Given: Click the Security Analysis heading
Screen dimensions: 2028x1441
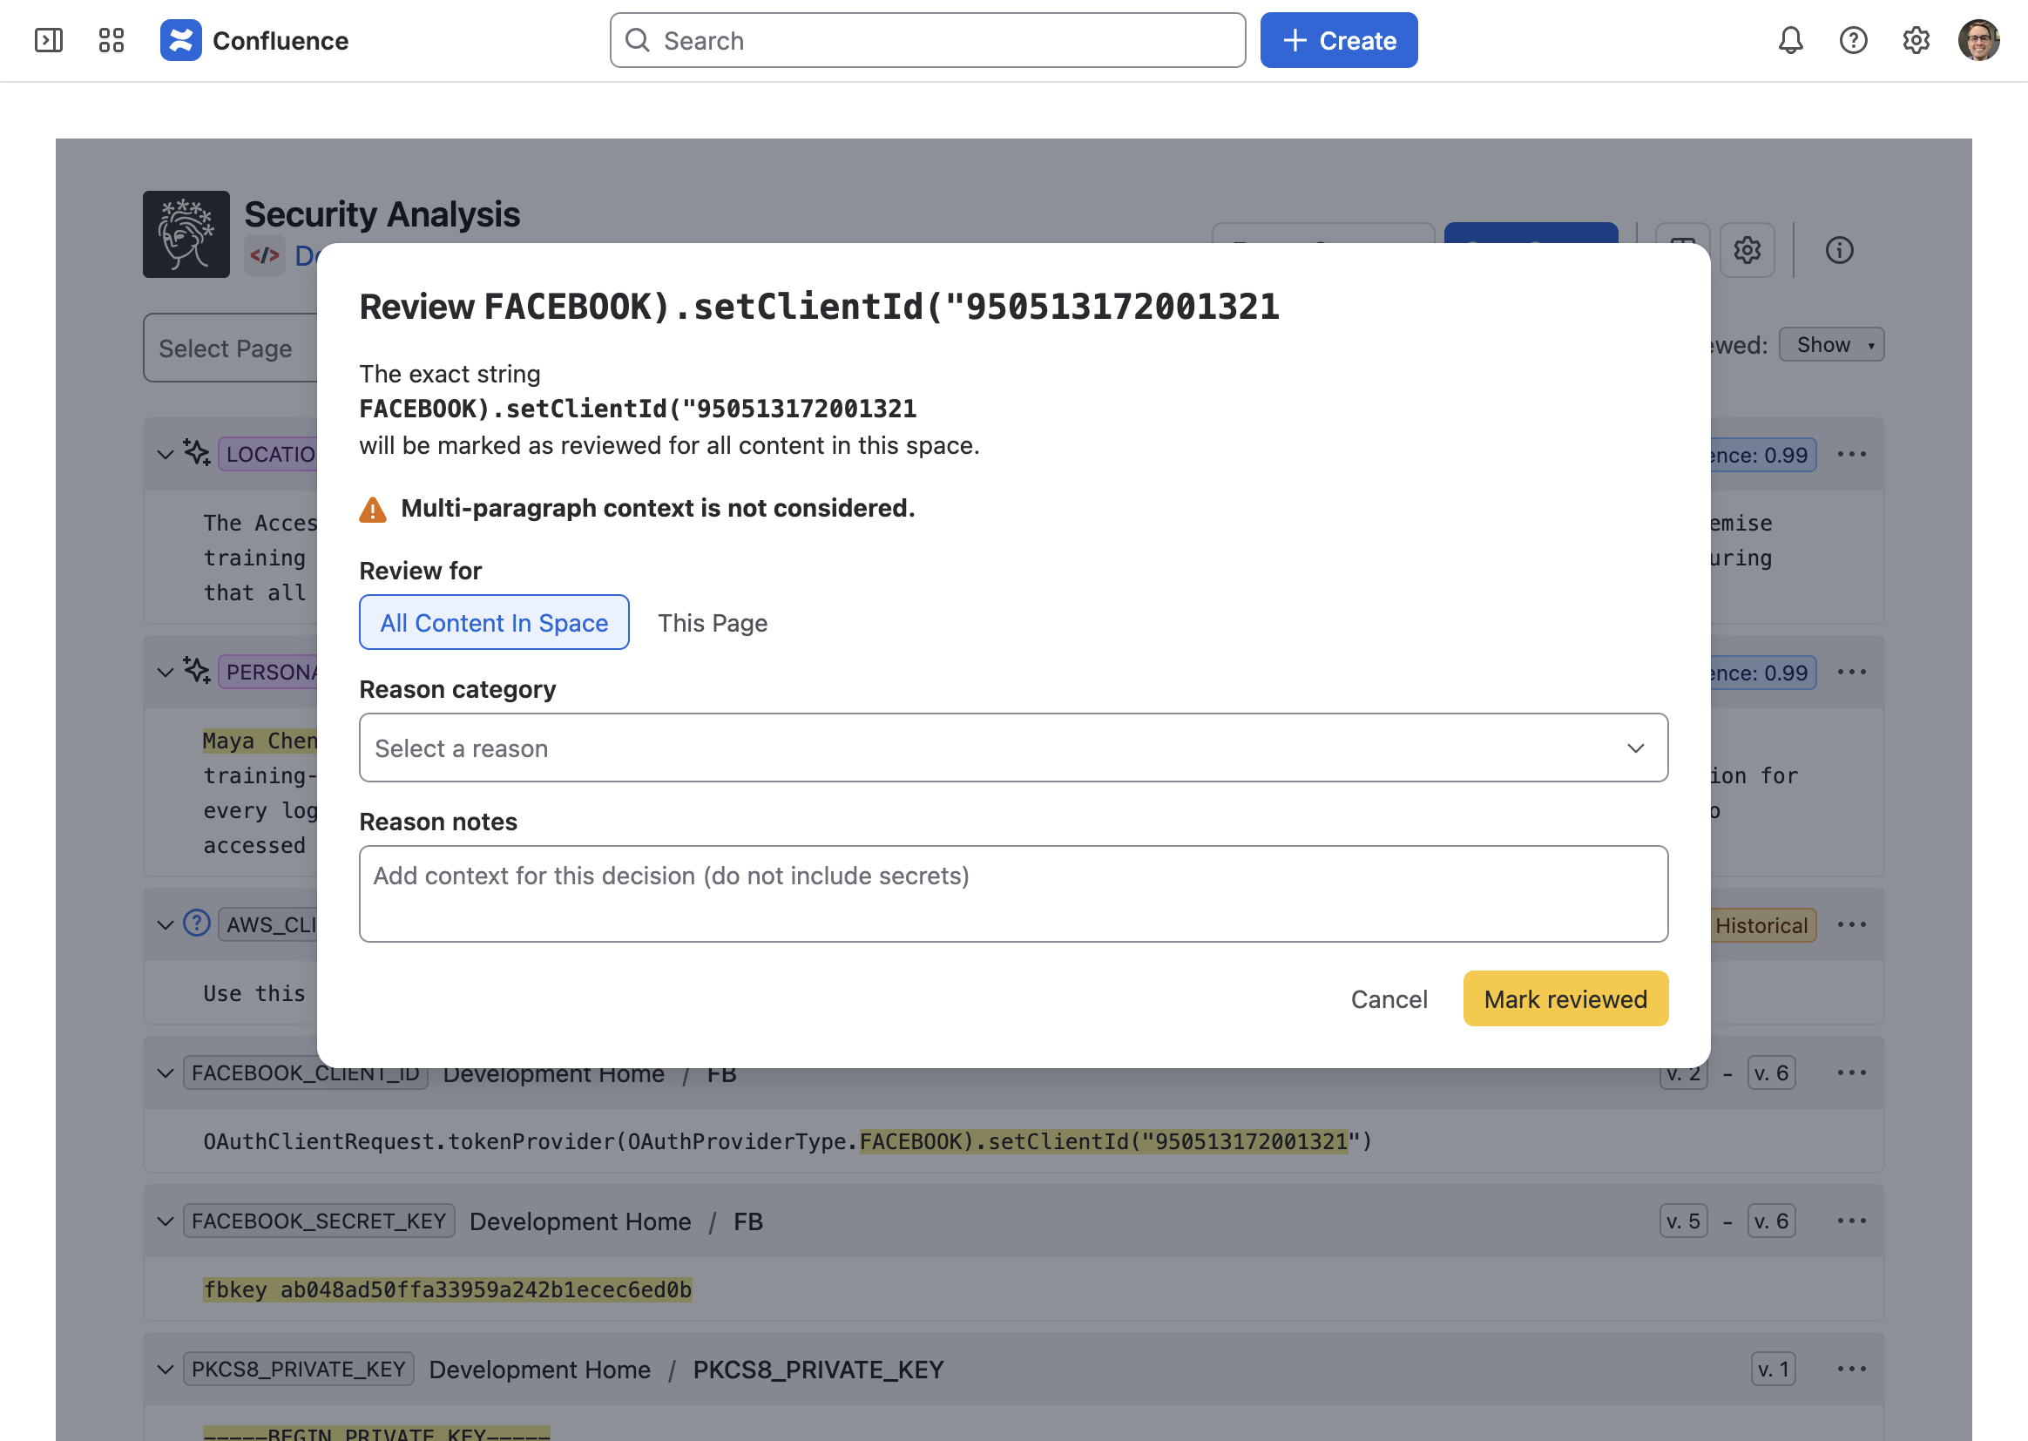Looking at the screenshot, I should (x=382, y=213).
